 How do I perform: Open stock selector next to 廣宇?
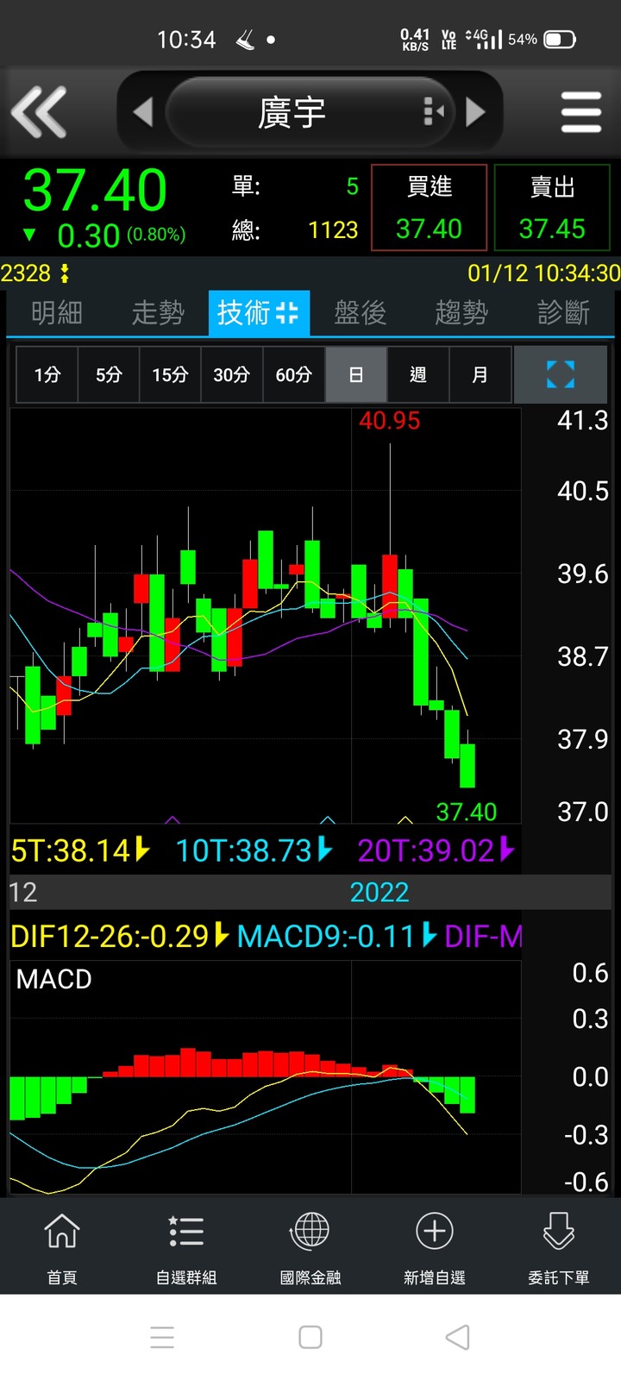tap(434, 112)
